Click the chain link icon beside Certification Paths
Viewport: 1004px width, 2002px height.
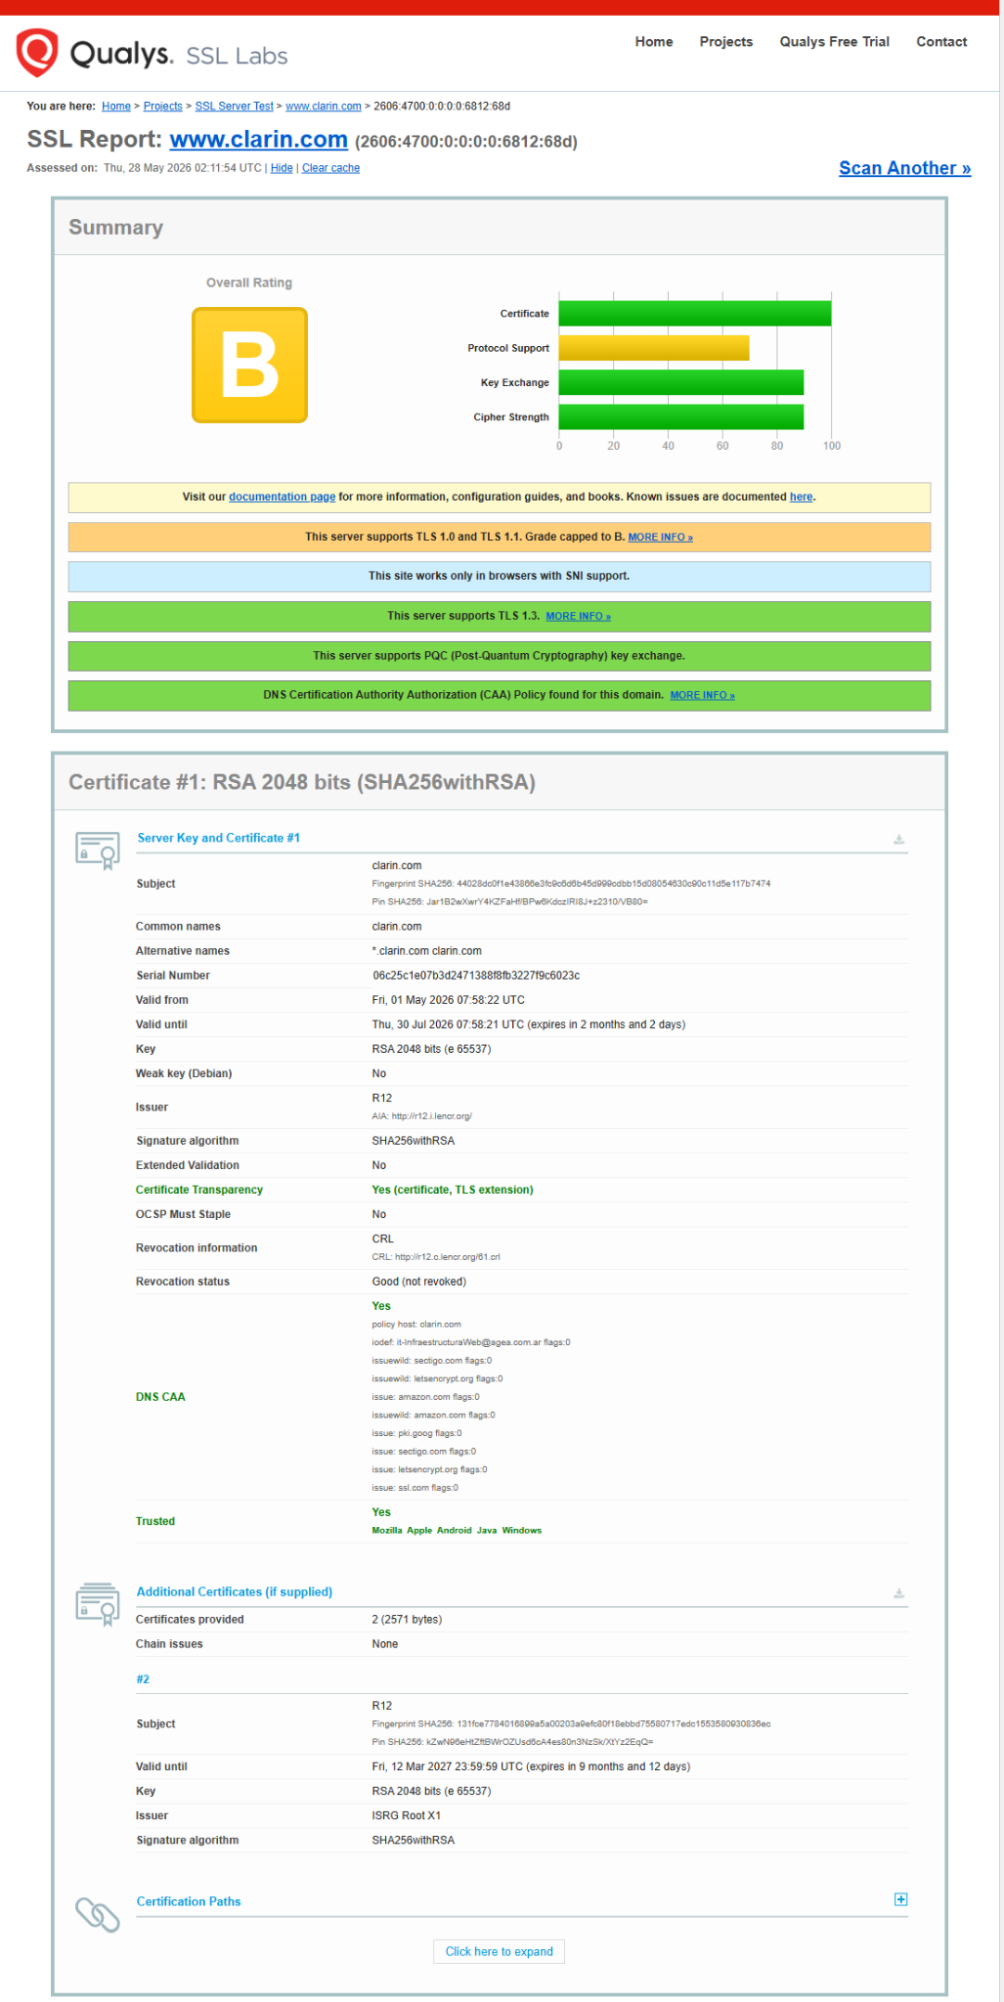pos(98,1915)
